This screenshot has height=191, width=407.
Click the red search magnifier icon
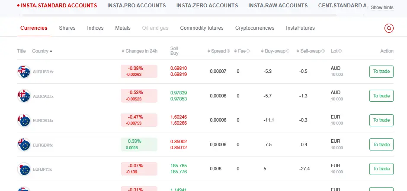click(389, 28)
